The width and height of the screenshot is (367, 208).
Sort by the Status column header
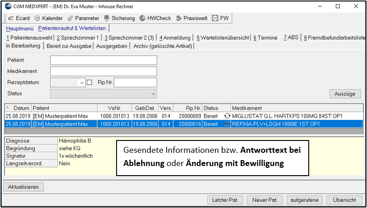tap(216, 108)
